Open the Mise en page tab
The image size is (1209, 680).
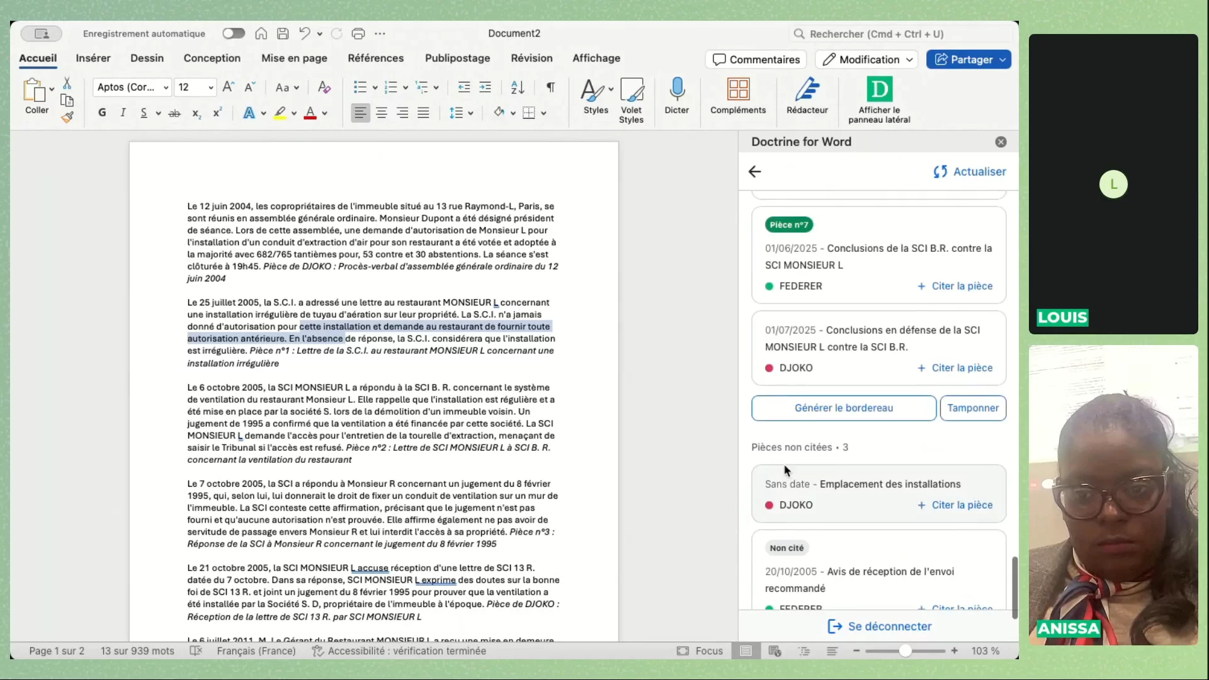pos(294,58)
